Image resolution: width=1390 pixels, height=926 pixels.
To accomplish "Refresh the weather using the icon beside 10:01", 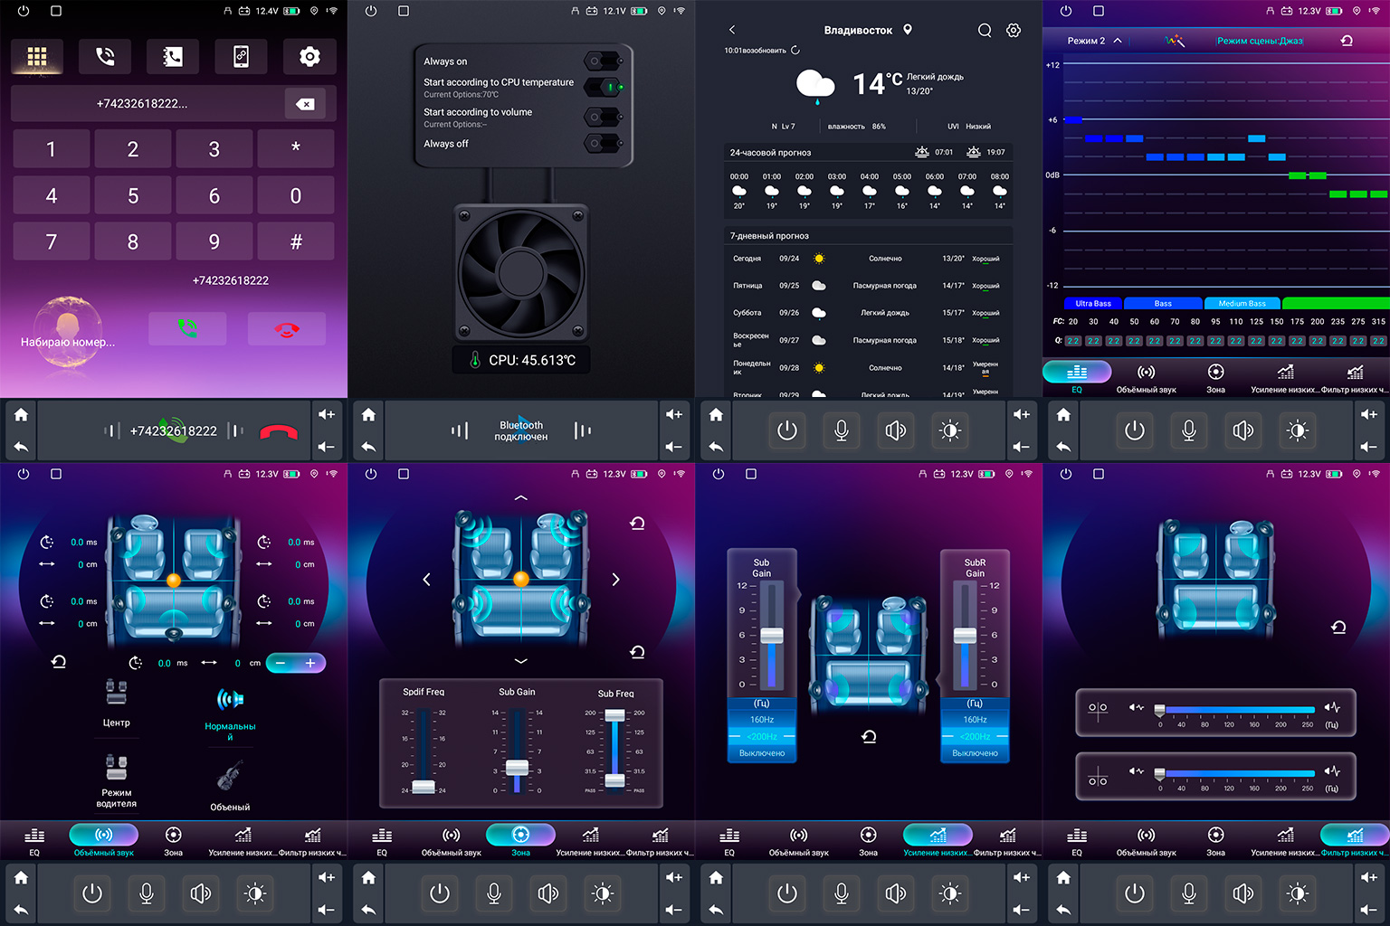I will click(795, 51).
